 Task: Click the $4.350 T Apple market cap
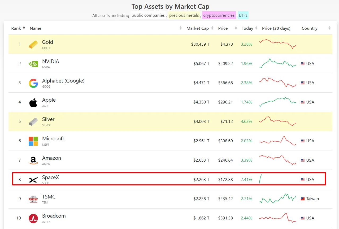point(201,102)
